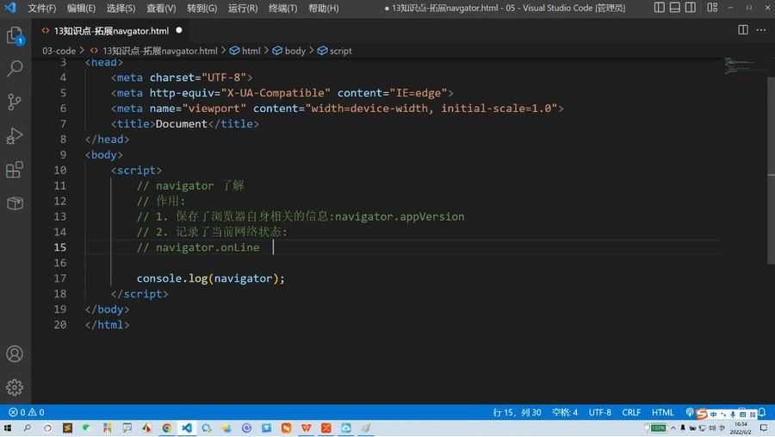Select the 13知识点-拓展navgator.html tab
This screenshot has height=437, width=775.
pyautogui.click(x=111, y=31)
